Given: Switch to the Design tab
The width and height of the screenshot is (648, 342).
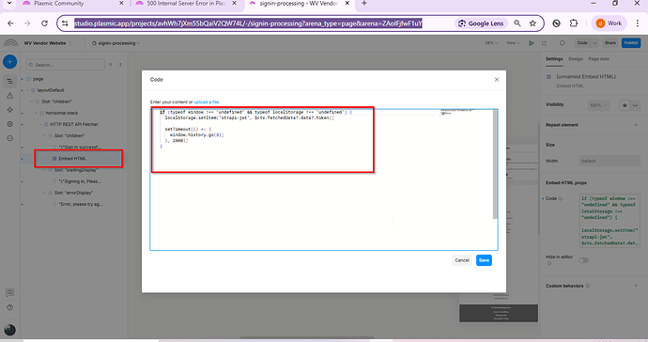Looking at the screenshot, I should click(576, 59).
